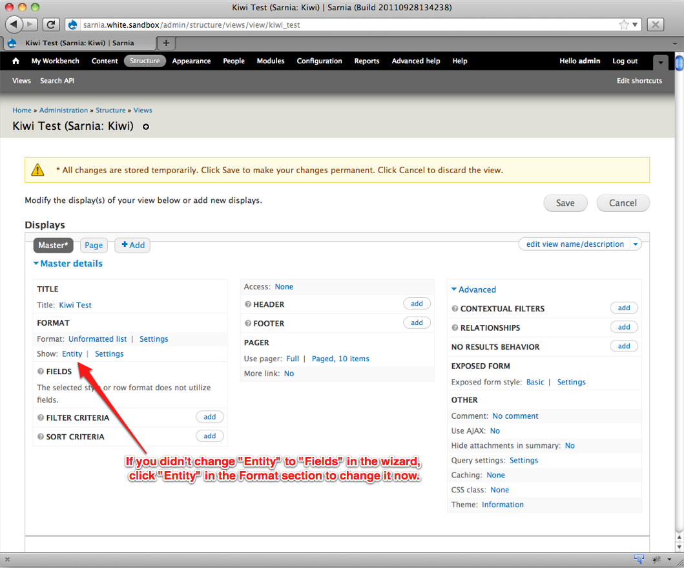Click the Drupal site icon in the address bar
684x568 pixels.
coord(73,25)
